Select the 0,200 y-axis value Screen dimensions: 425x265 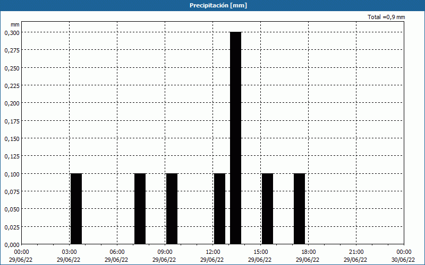pyautogui.click(x=12, y=103)
